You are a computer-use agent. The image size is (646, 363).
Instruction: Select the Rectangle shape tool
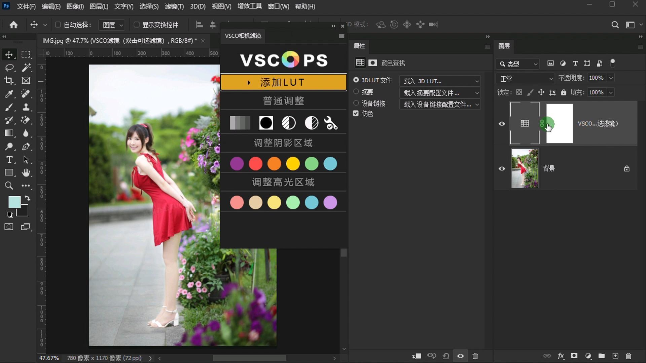(9, 172)
